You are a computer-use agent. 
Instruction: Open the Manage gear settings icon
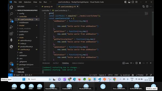[11, 70]
